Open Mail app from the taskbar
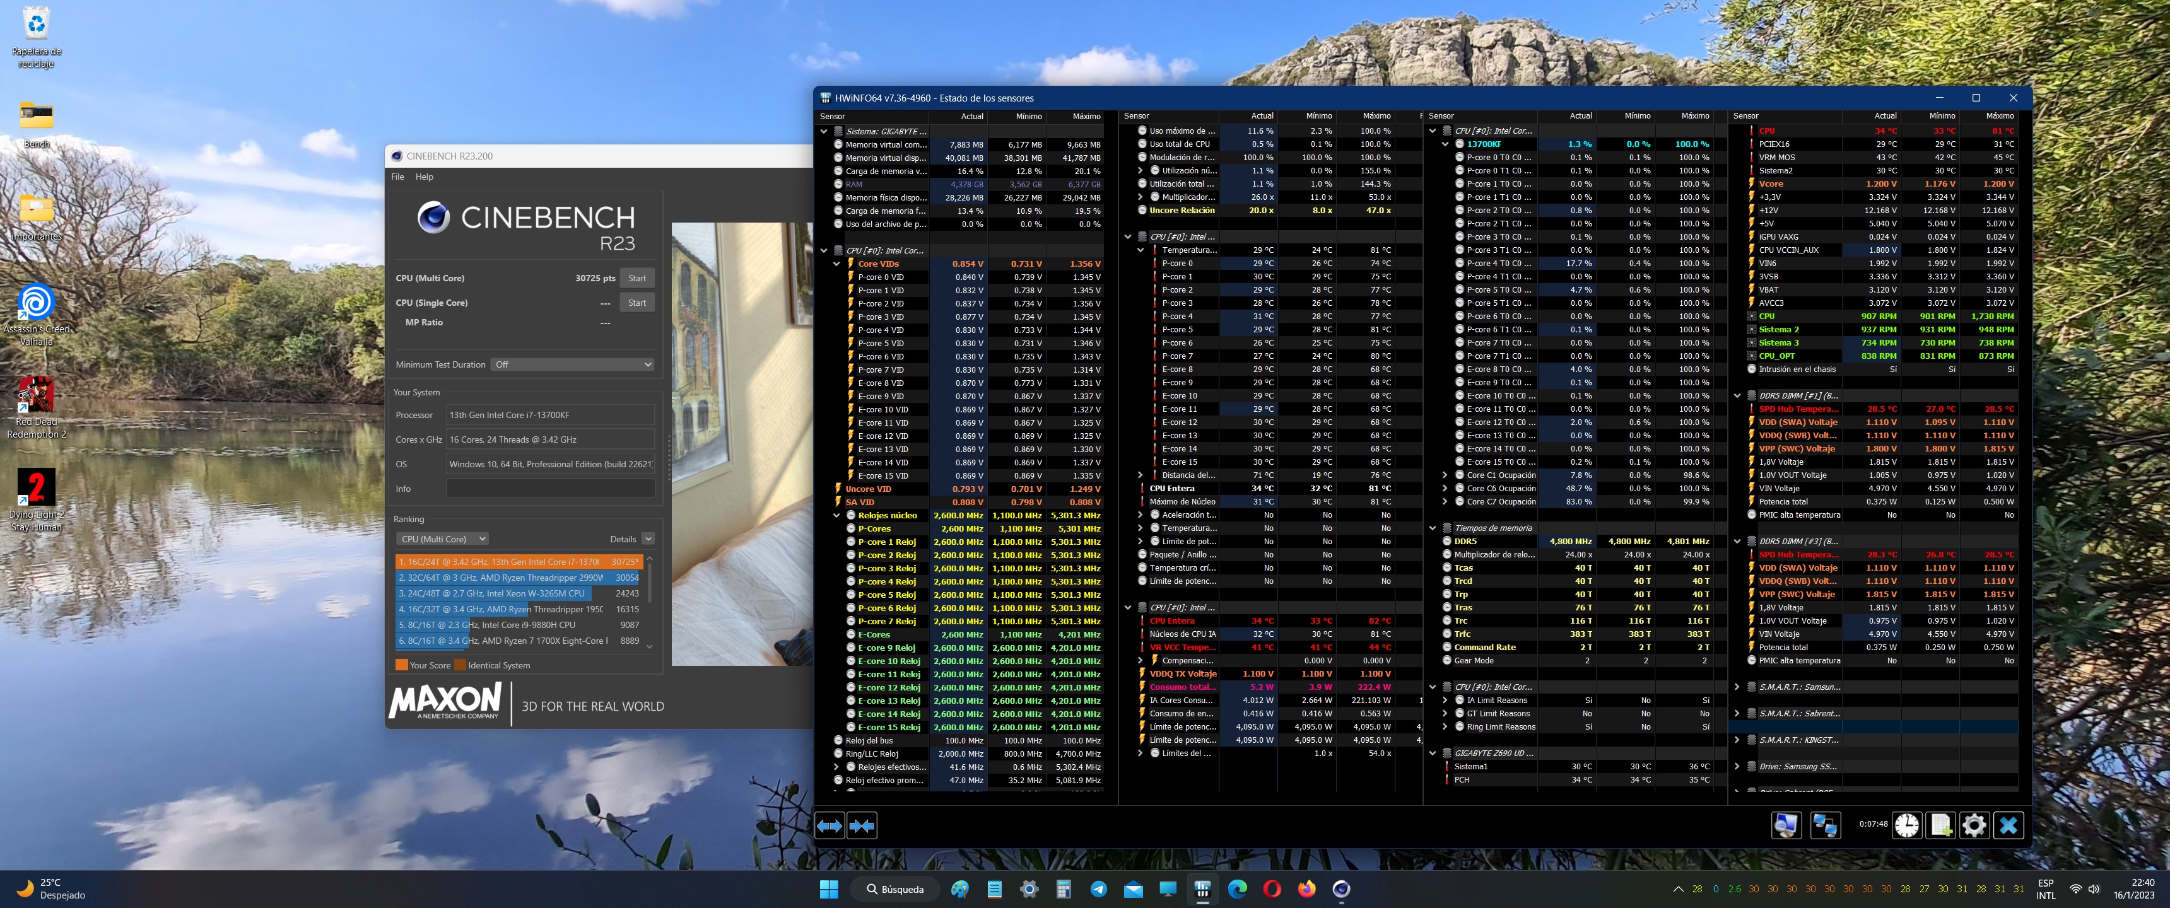 [1133, 890]
